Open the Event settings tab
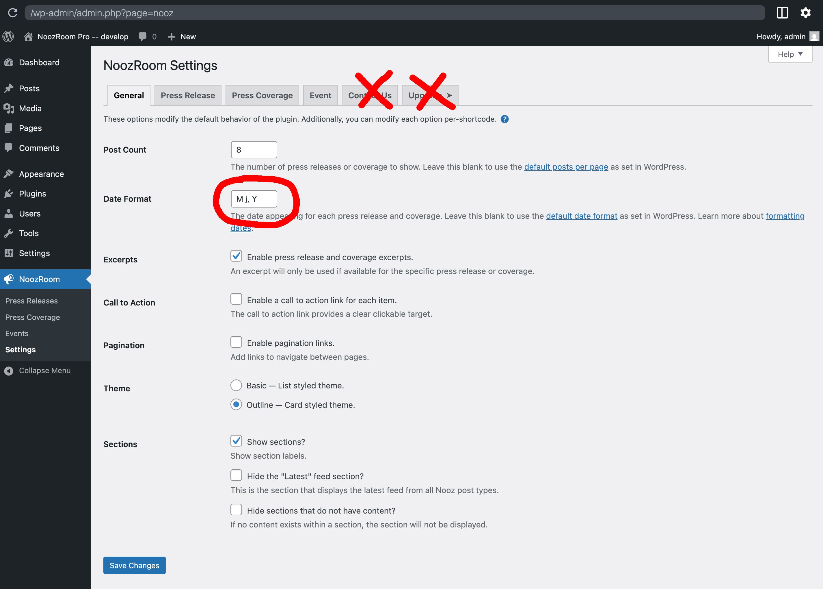The width and height of the screenshot is (823, 589). tap(320, 95)
